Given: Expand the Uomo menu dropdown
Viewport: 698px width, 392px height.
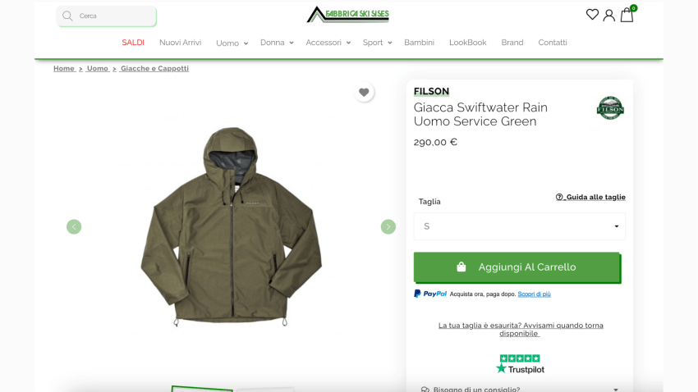Looking at the screenshot, I should click(232, 43).
